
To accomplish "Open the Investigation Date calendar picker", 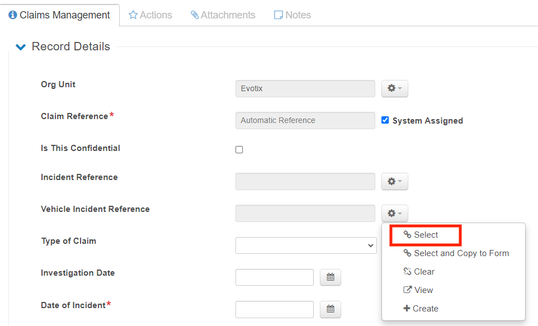I will 330,277.
